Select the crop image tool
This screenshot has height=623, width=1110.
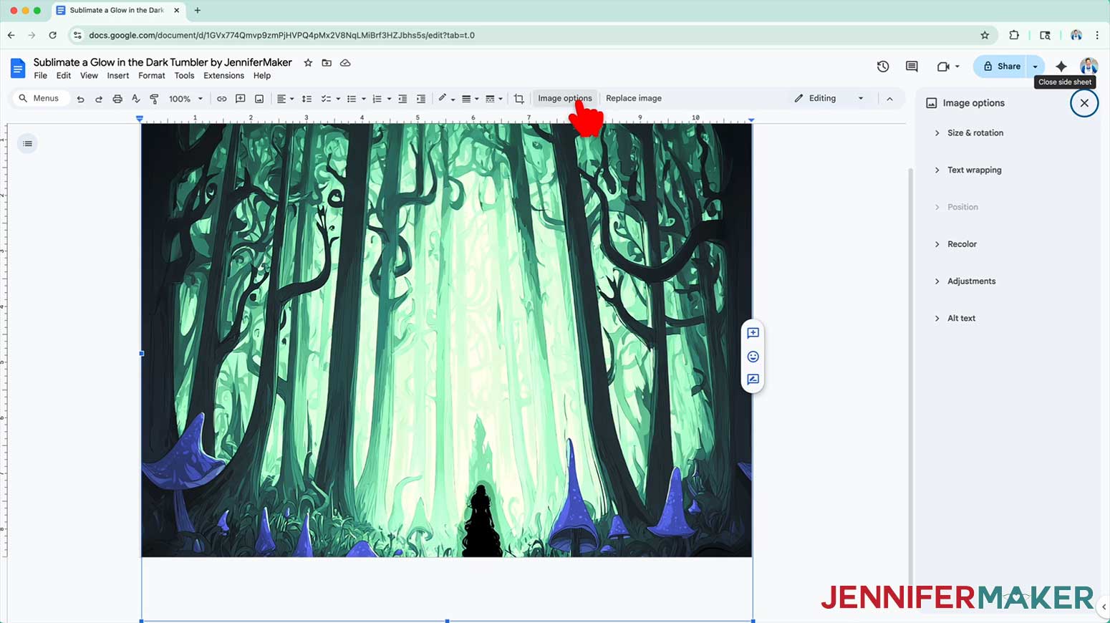click(x=519, y=99)
